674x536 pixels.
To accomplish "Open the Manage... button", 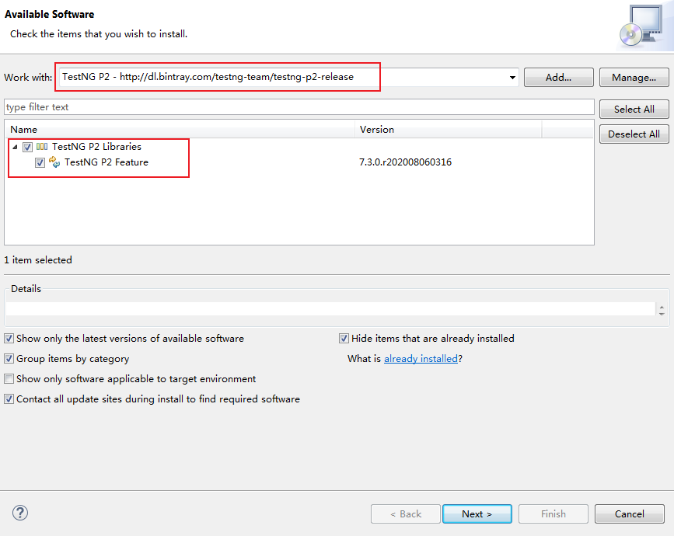I will click(634, 78).
